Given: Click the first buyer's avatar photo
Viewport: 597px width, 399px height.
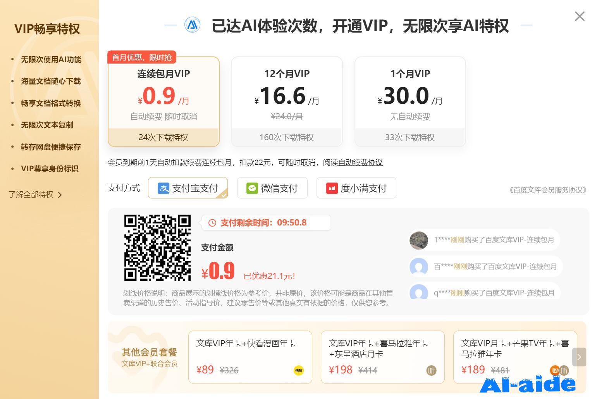Looking at the screenshot, I should tap(419, 240).
